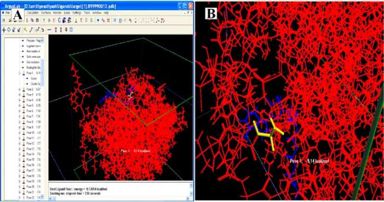384x202 pixels.
Task: Collapse the Pose 1 tree node
Action: click(20, 73)
